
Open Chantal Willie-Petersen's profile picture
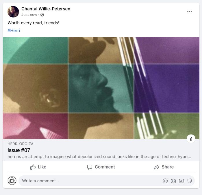(x=13, y=12)
